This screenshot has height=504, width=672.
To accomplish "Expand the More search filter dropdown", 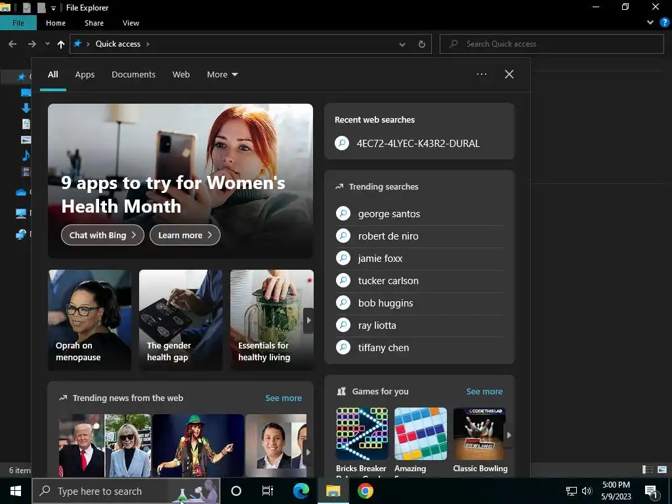I will pos(222,75).
